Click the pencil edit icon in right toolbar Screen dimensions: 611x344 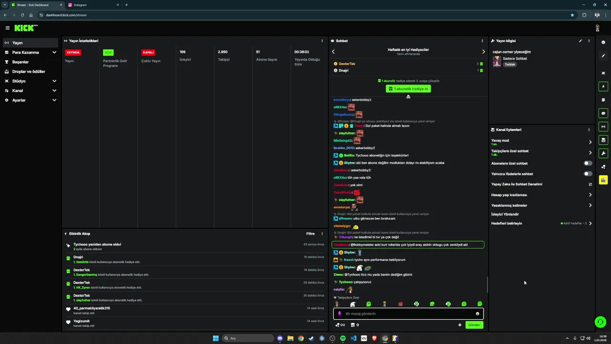(603, 56)
